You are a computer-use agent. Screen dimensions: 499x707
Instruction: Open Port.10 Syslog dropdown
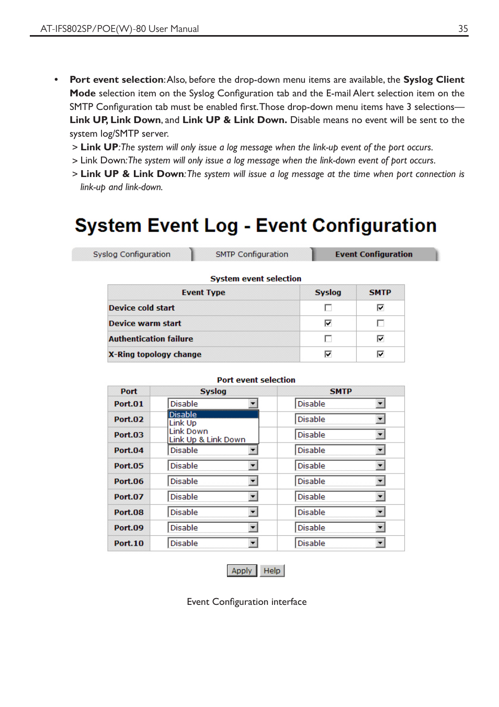pos(213,543)
